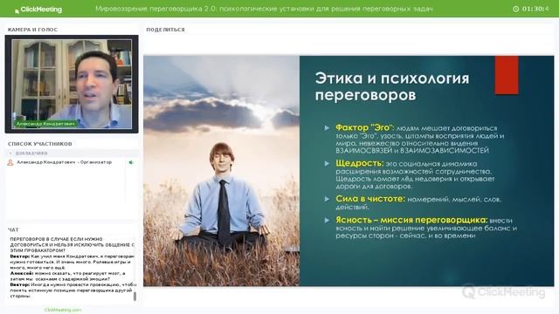Click the КАМЕРА И ГОЛОС panel header

click(x=32, y=30)
